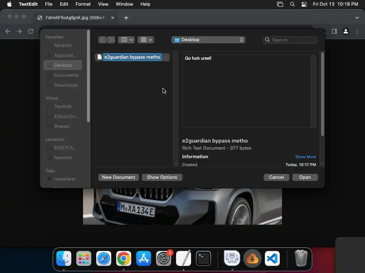Viewport: 365px width, 273px height.
Task: Open the Window menu
Action: 124,4
